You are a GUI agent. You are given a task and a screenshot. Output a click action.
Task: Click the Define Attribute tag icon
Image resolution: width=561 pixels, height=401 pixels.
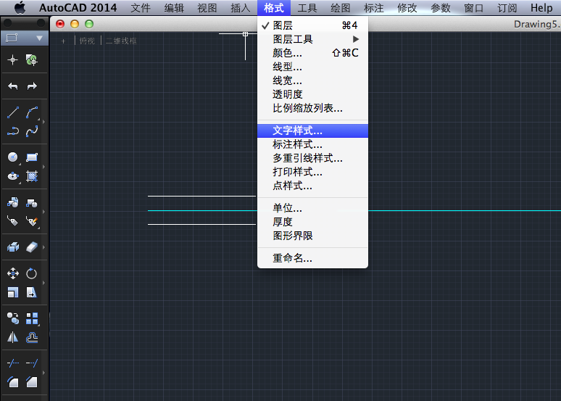click(13, 221)
